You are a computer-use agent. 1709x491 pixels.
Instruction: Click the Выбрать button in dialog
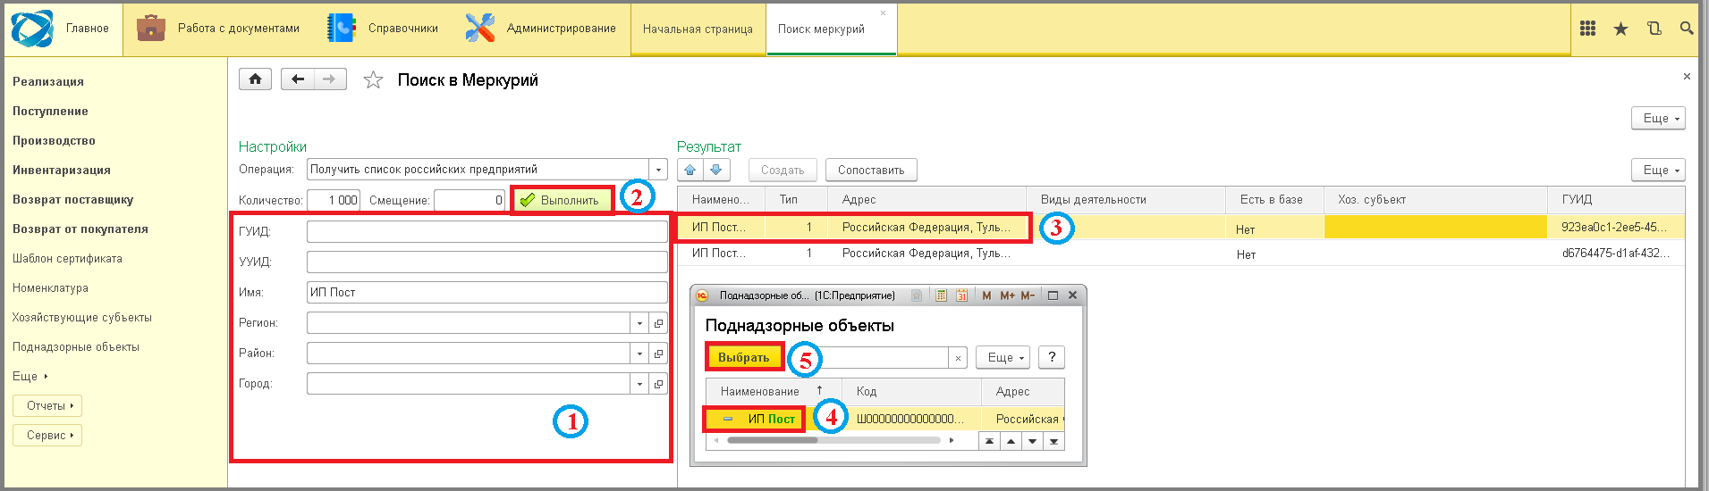(744, 357)
